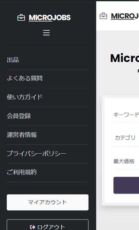Open the MICROJOBS logo link in the sidebar
Image resolution: width=139 pixels, height=230 pixels.
[x=50, y=18]
